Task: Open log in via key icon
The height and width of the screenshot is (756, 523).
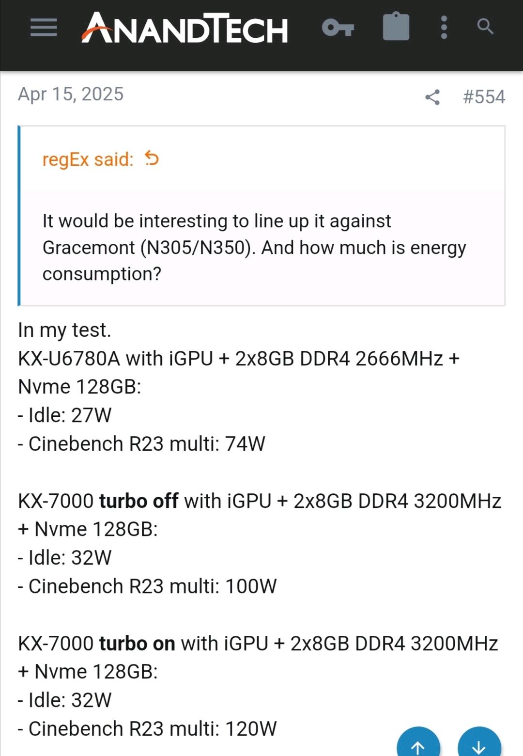Action: tap(338, 28)
